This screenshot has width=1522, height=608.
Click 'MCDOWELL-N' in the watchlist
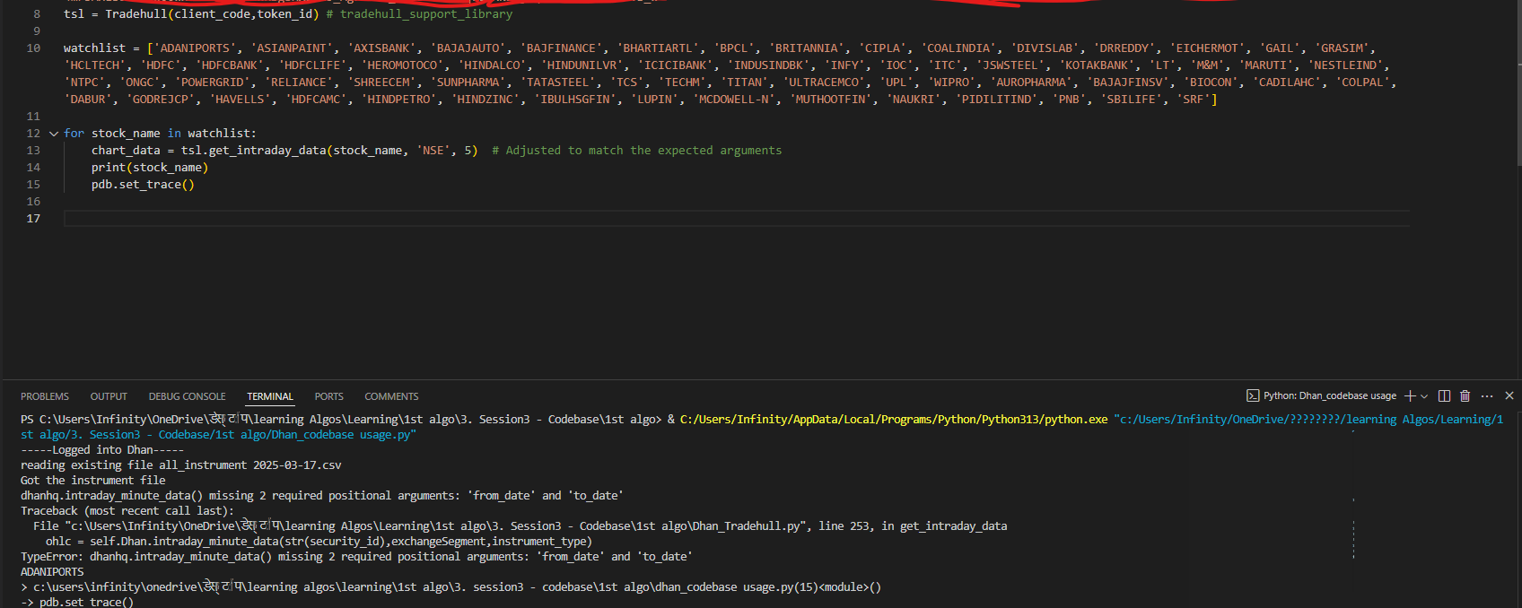coord(734,100)
